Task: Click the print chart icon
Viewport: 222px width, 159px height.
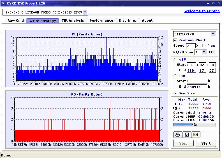Action: click(x=177, y=135)
